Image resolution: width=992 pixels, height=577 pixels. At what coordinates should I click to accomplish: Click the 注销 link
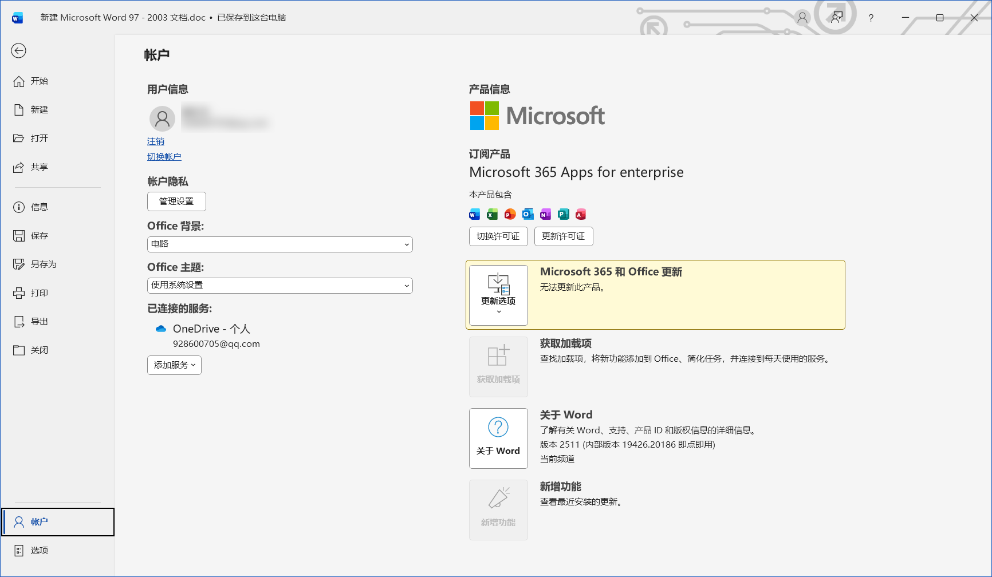[155, 141]
